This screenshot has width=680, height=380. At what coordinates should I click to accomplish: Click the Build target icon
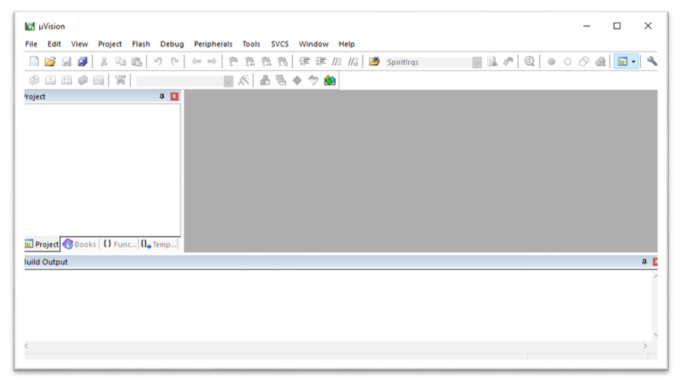[x=51, y=80]
